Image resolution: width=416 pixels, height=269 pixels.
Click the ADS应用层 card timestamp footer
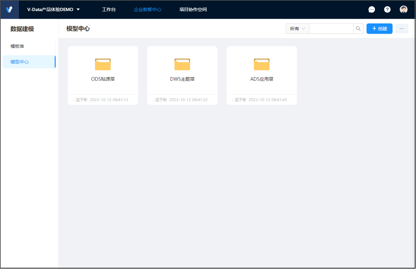[261, 100]
